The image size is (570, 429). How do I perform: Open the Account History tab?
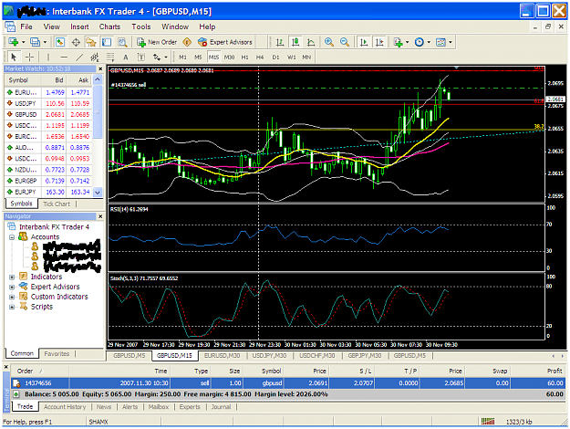click(x=65, y=407)
